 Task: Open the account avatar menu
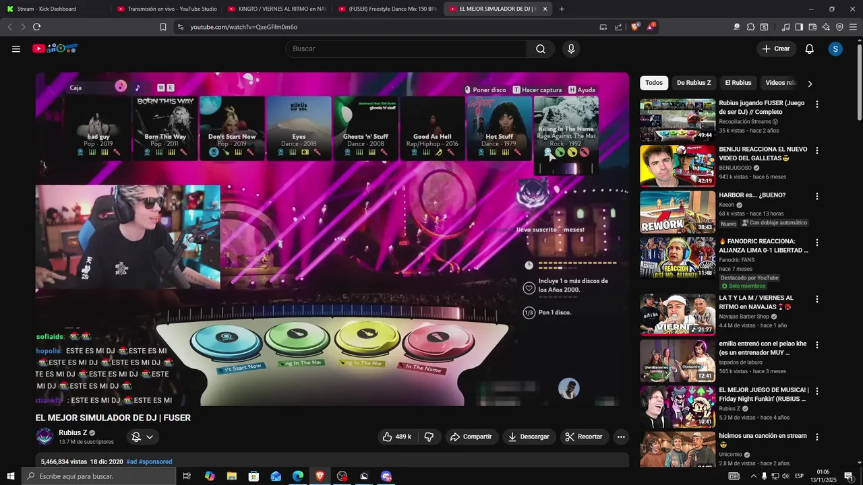click(835, 48)
